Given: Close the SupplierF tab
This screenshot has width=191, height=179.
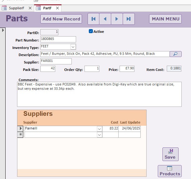Looking at the screenshot, I should coord(30,8).
